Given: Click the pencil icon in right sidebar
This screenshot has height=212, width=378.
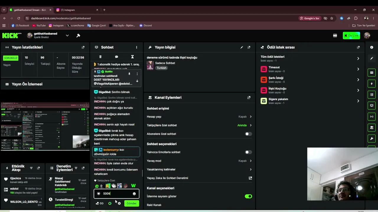Looking at the screenshot, I should (372, 58).
